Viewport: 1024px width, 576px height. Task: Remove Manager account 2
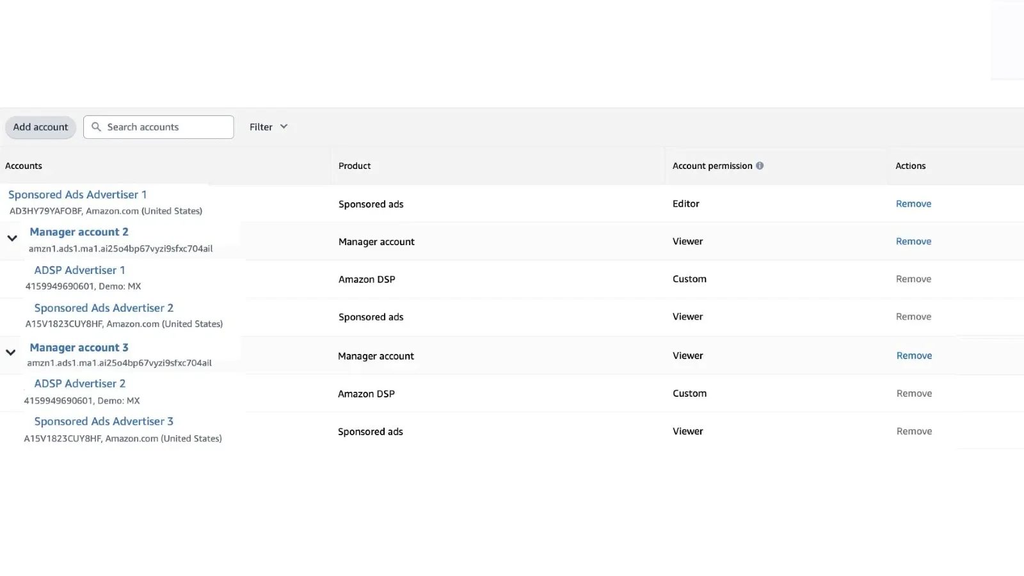tap(913, 241)
